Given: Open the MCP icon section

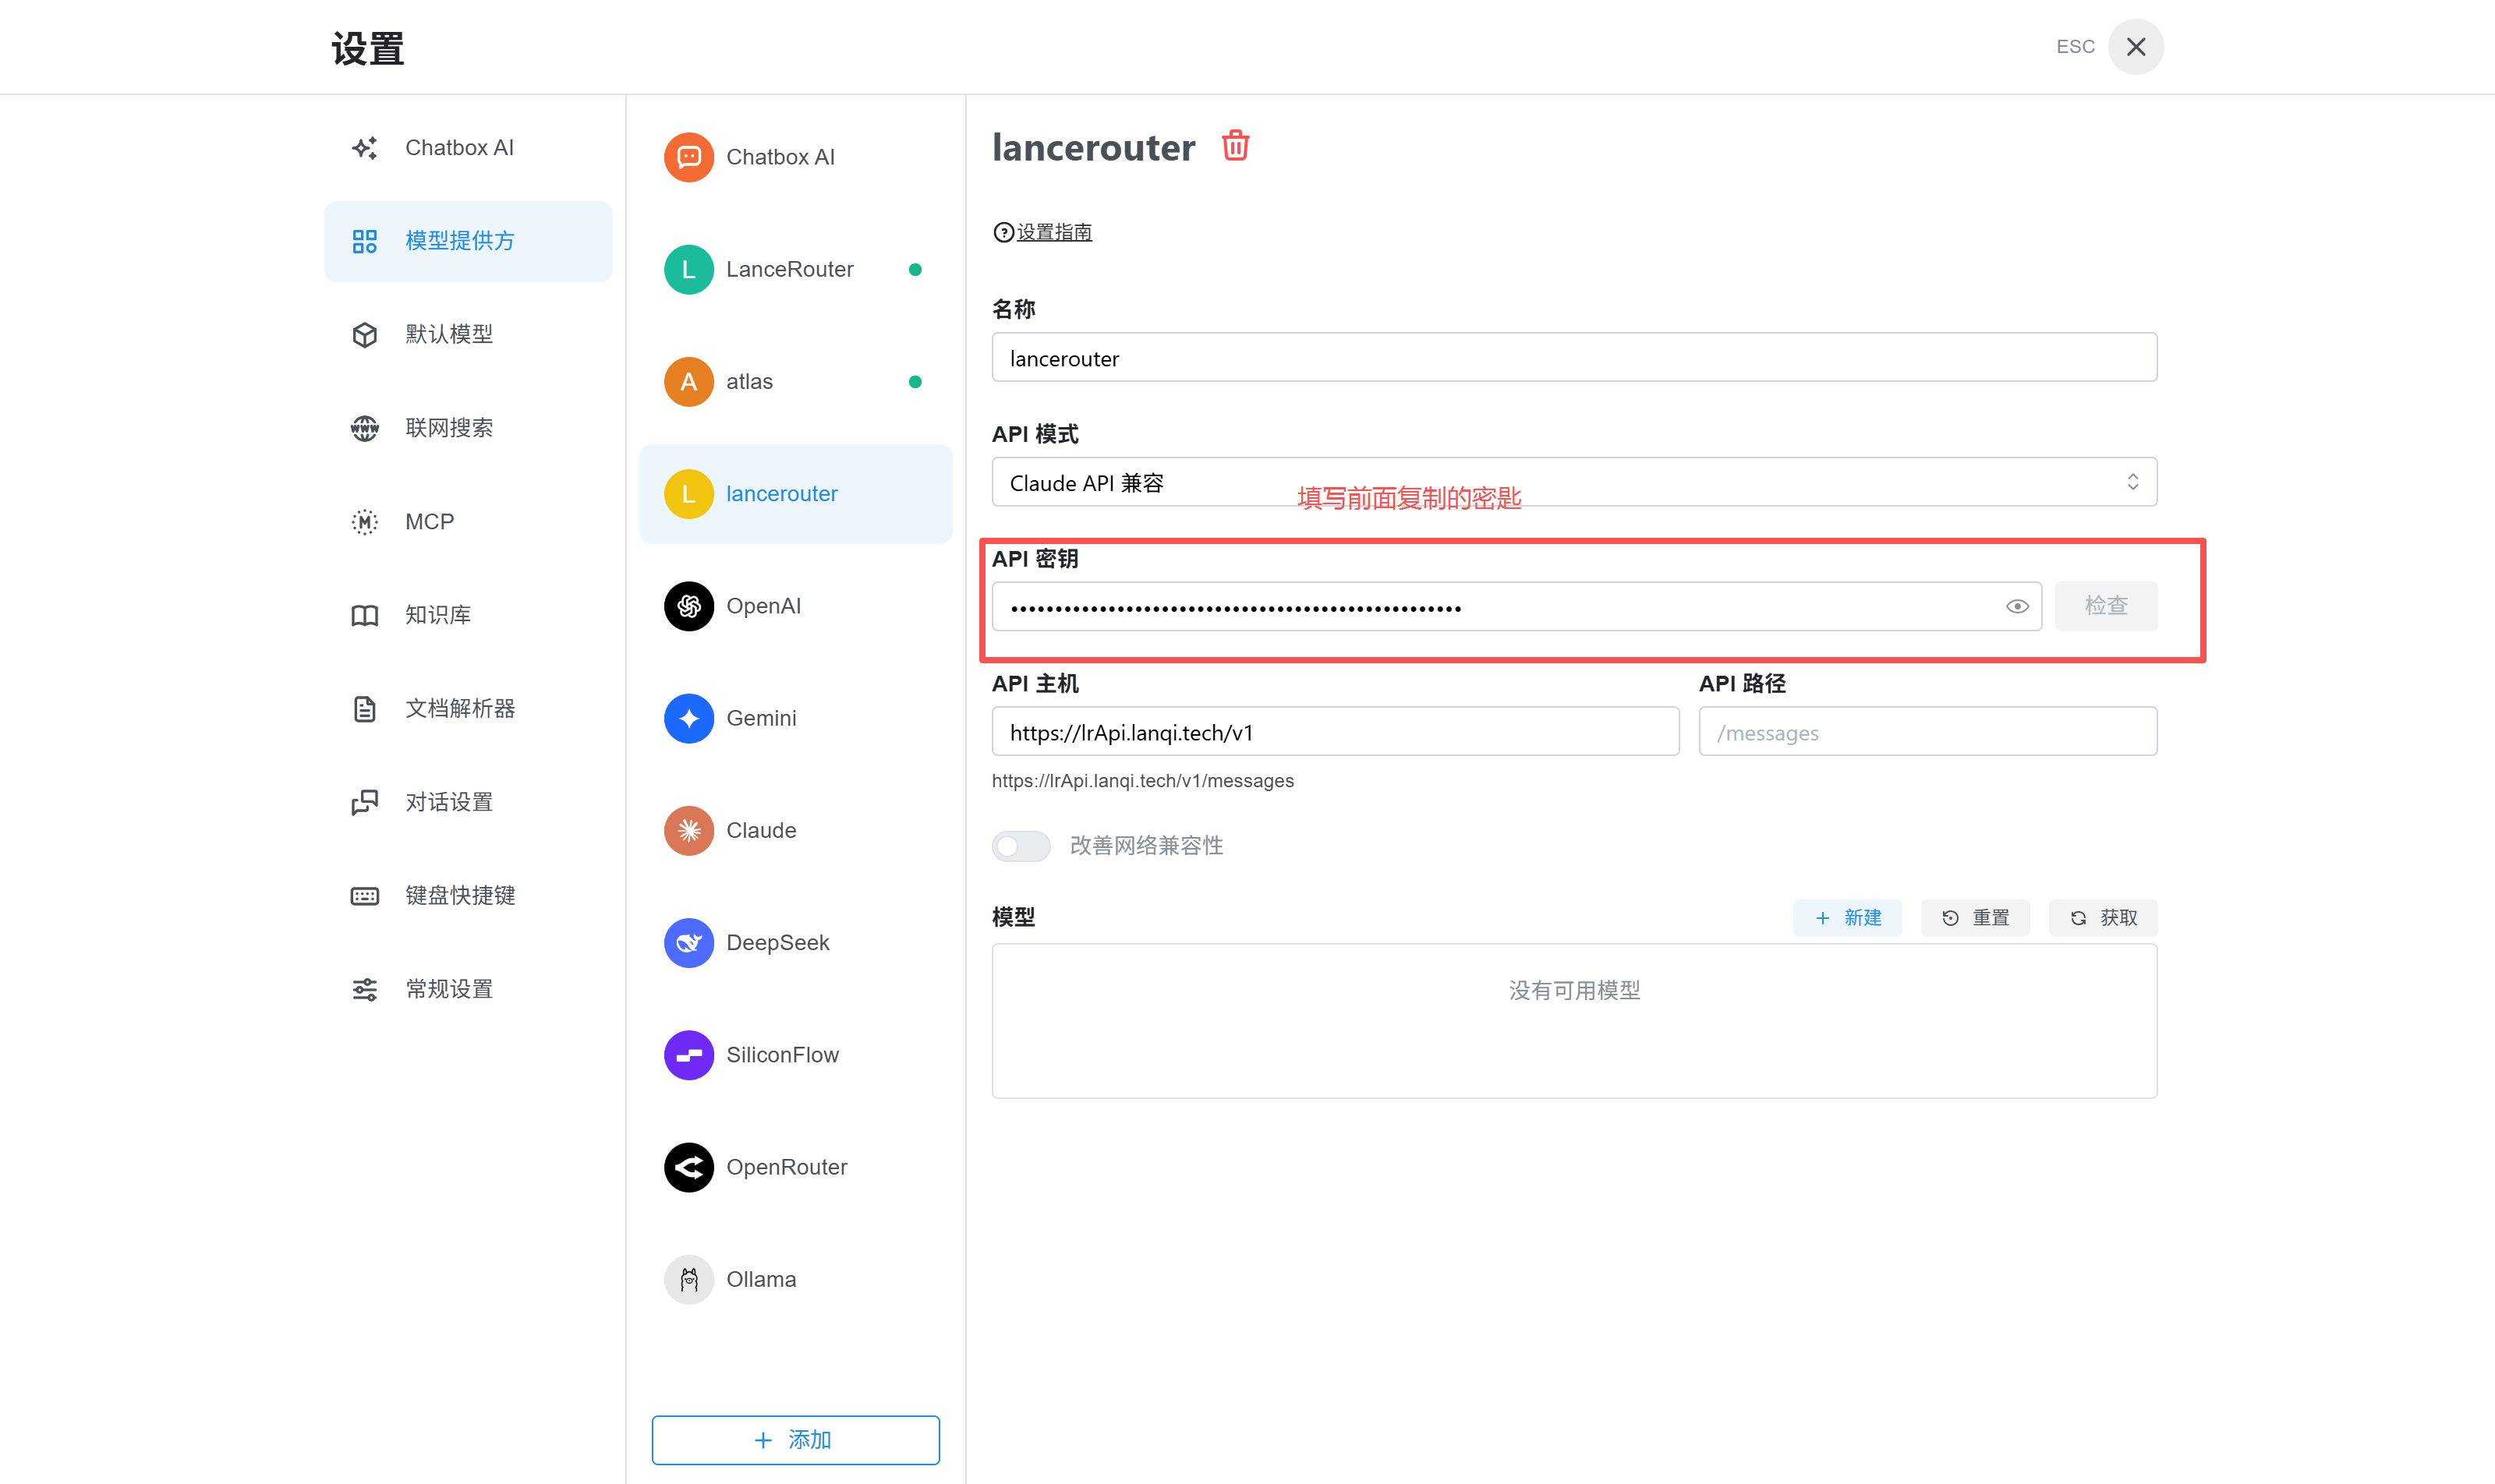Looking at the screenshot, I should (x=364, y=521).
